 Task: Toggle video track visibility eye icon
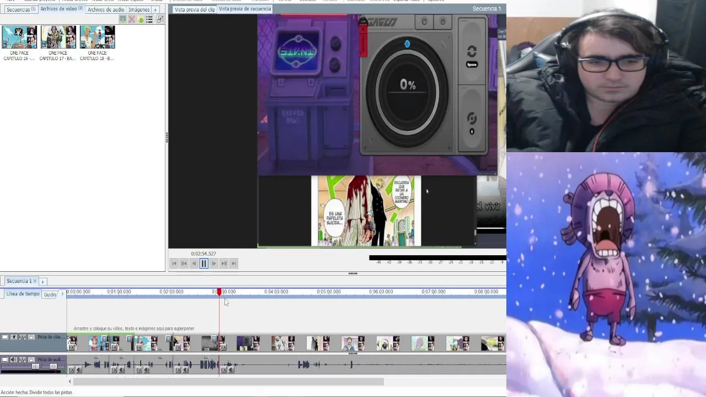(14, 337)
